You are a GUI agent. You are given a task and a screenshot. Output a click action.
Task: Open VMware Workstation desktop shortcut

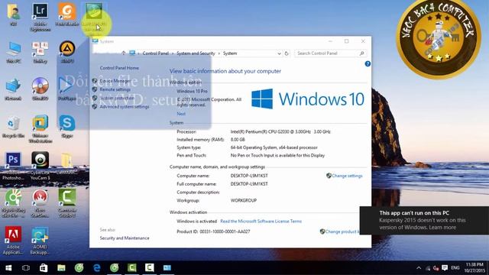coord(40,129)
